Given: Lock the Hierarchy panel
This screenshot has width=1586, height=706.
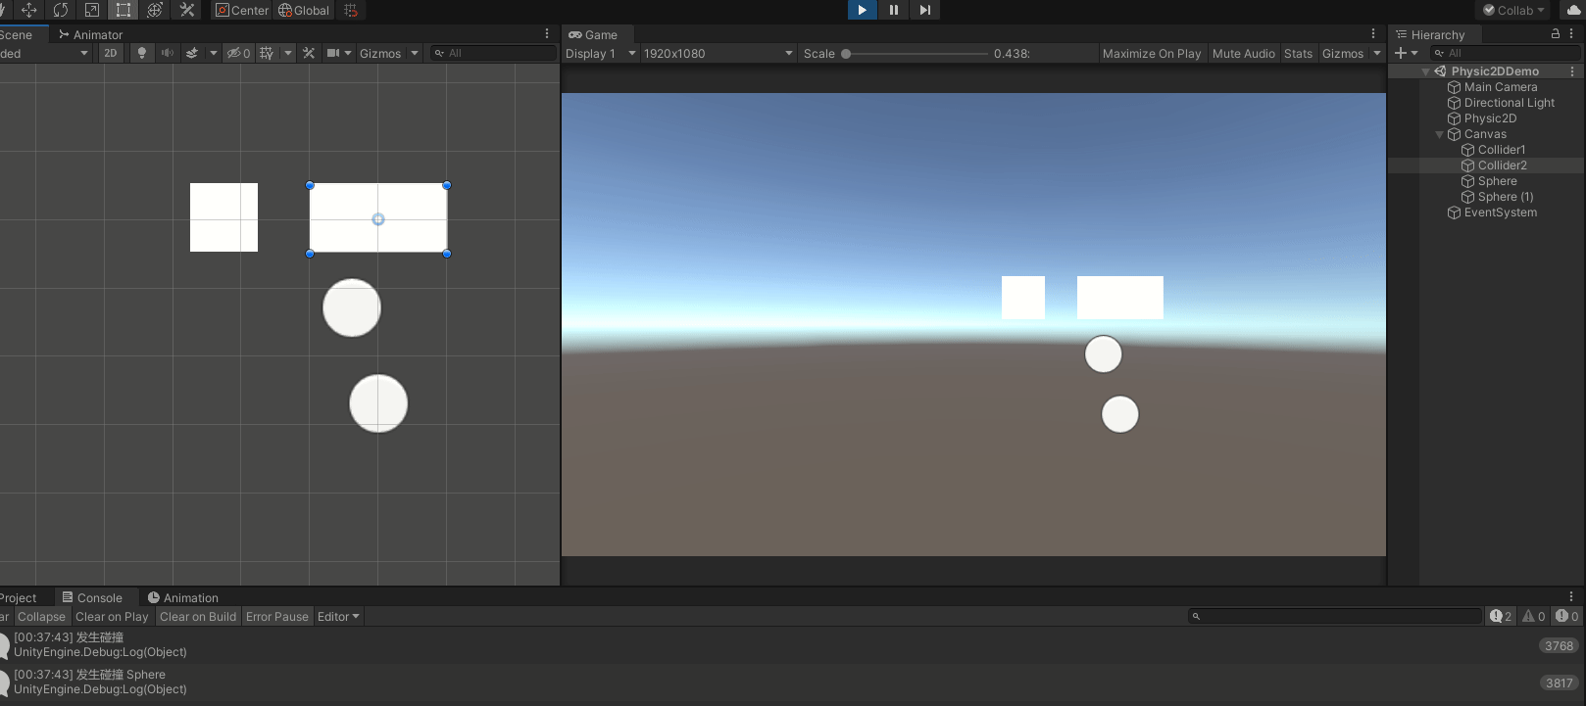Looking at the screenshot, I should (1555, 33).
